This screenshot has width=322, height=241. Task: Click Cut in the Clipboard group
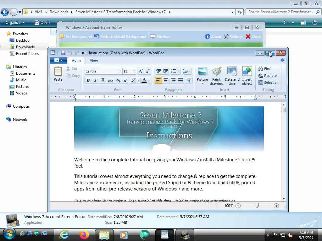click(x=72, y=69)
